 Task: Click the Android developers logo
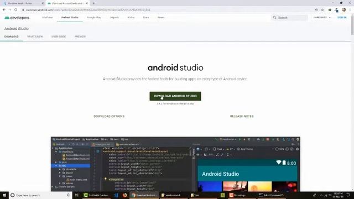(17, 18)
